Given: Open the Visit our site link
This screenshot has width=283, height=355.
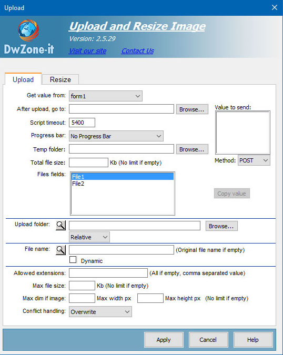Looking at the screenshot, I should 88,50.
